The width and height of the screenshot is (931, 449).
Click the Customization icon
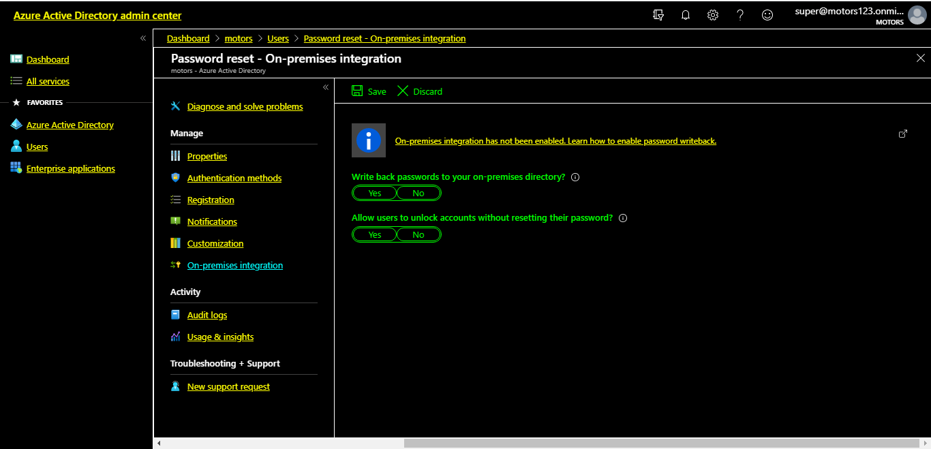[x=176, y=243]
